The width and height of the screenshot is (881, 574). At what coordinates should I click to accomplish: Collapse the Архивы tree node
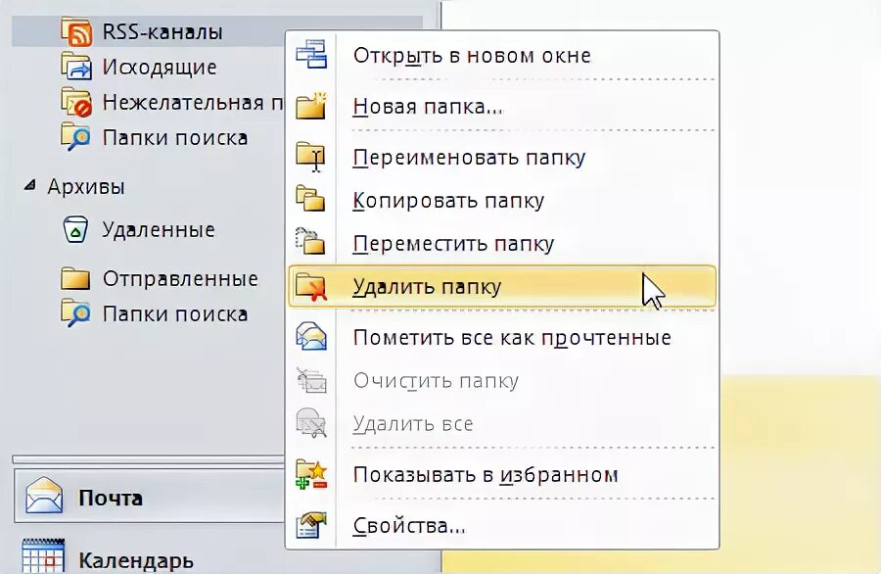click(x=29, y=185)
